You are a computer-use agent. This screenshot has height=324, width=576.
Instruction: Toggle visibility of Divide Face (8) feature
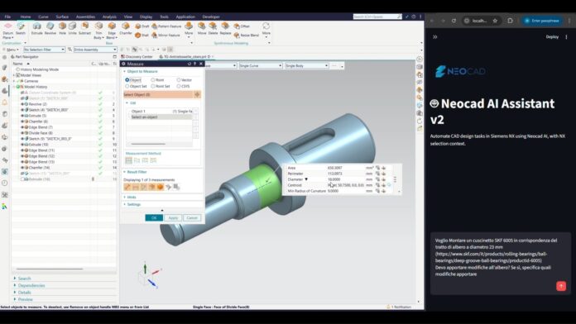[x=22, y=133]
